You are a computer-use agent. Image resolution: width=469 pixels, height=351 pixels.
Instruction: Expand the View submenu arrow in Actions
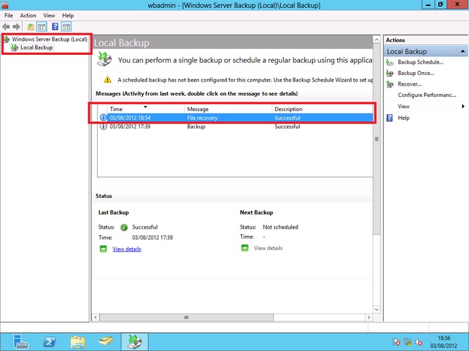[463, 106]
